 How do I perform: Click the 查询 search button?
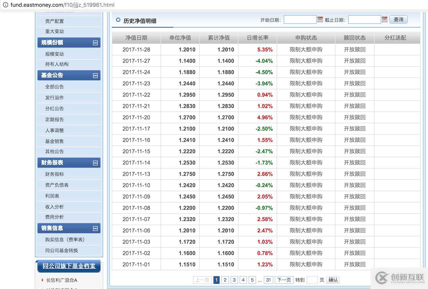point(398,20)
